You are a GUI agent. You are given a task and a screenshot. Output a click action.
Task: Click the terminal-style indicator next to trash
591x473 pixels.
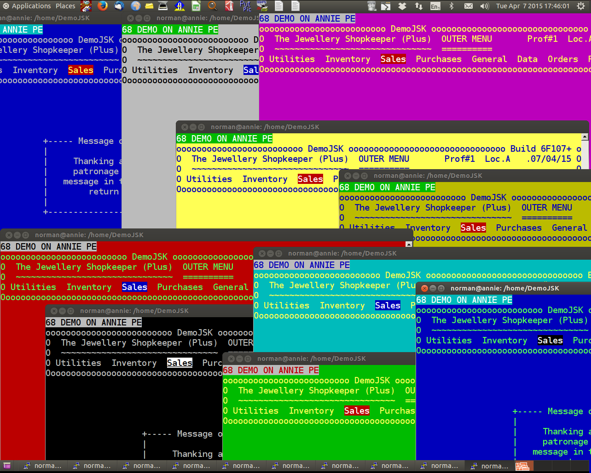386,6
